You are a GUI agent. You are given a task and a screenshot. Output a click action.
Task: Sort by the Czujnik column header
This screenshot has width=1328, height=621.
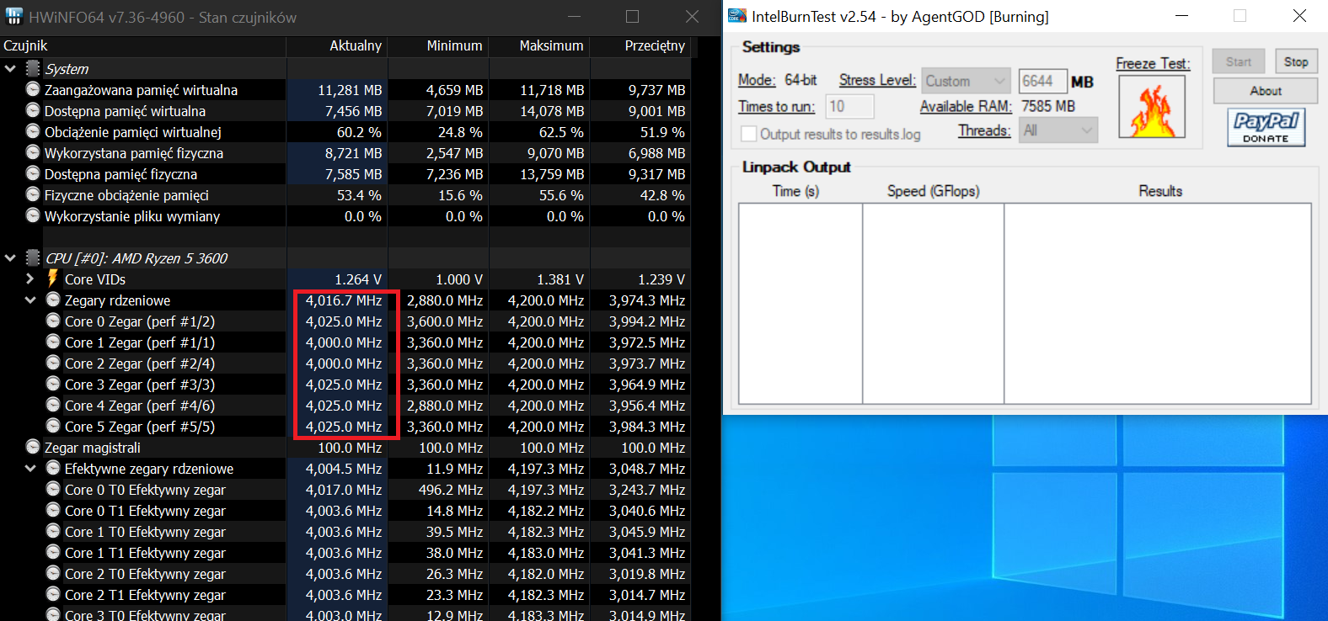pyautogui.click(x=143, y=45)
